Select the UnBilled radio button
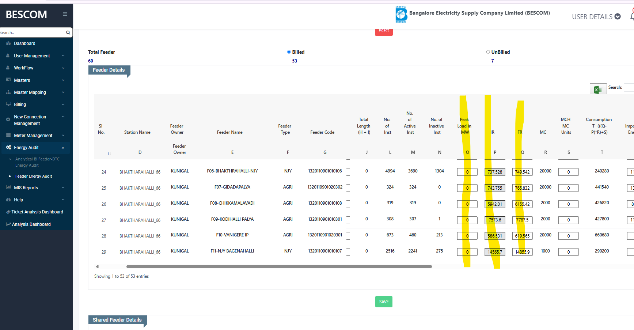This screenshot has height=330, width=634. tap(488, 52)
